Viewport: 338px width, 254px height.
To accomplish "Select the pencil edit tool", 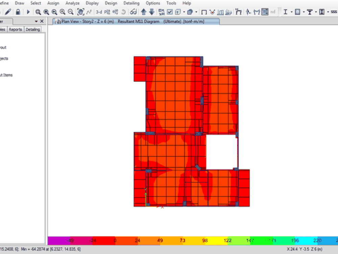I will [x=8, y=12].
